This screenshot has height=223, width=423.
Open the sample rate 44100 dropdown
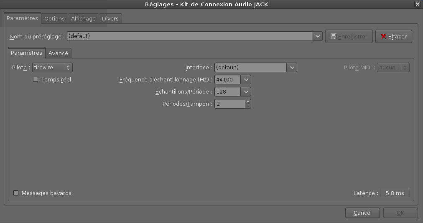pos(246,79)
